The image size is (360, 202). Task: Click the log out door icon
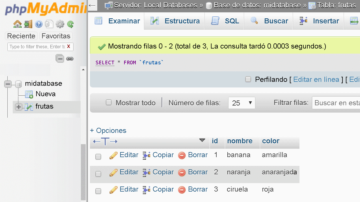[x=28, y=24]
